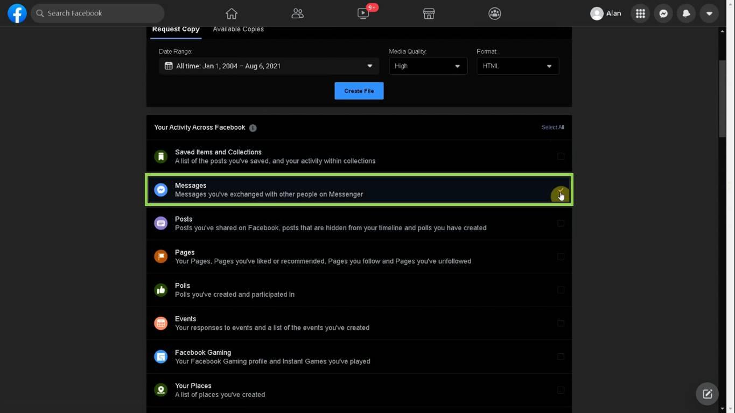Viewport: 735px width, 413px height.
Task: Click the page vertical scrollbar thumb
Action: [722, 99]
